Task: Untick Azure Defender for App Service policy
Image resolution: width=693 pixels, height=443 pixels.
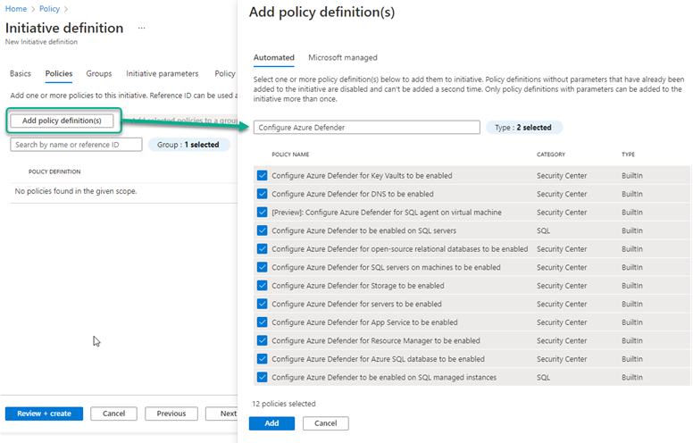Action: [263, 322]
